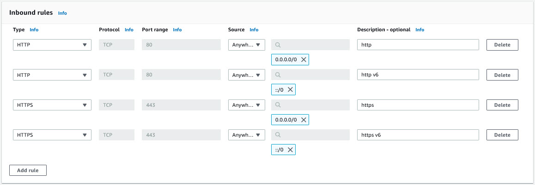Delete the https v6 rule
535x185 pixels.
(502, 135)
